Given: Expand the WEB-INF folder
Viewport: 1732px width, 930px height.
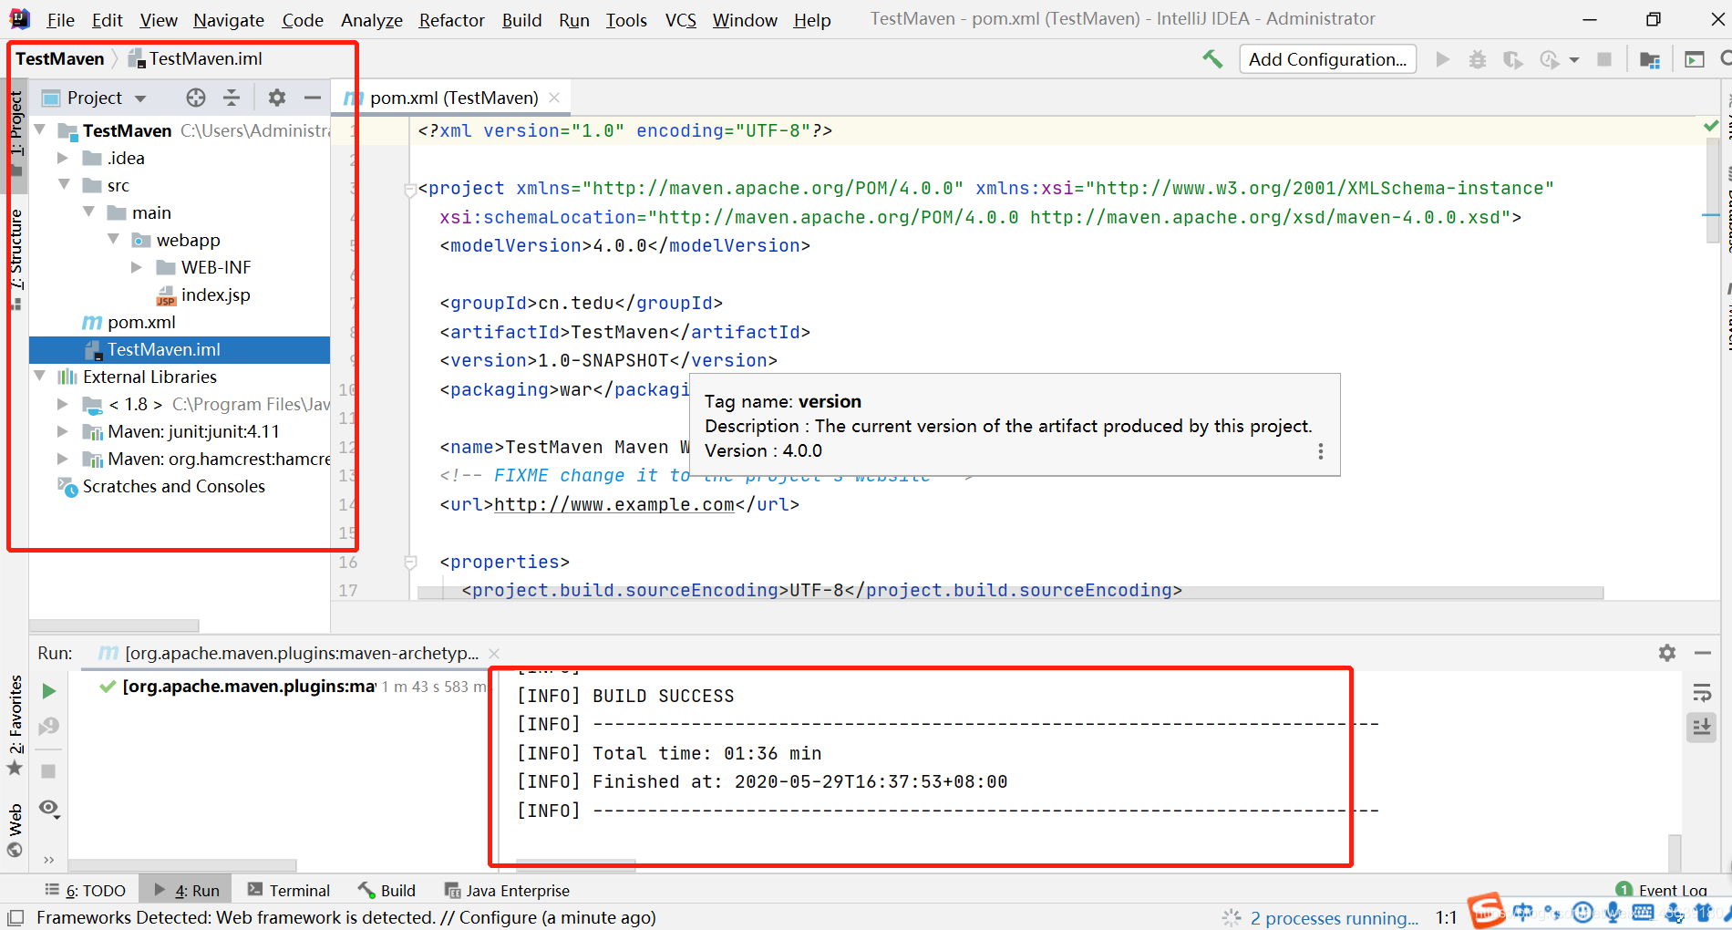Looking at the screenshot, I should click(137, 267).
